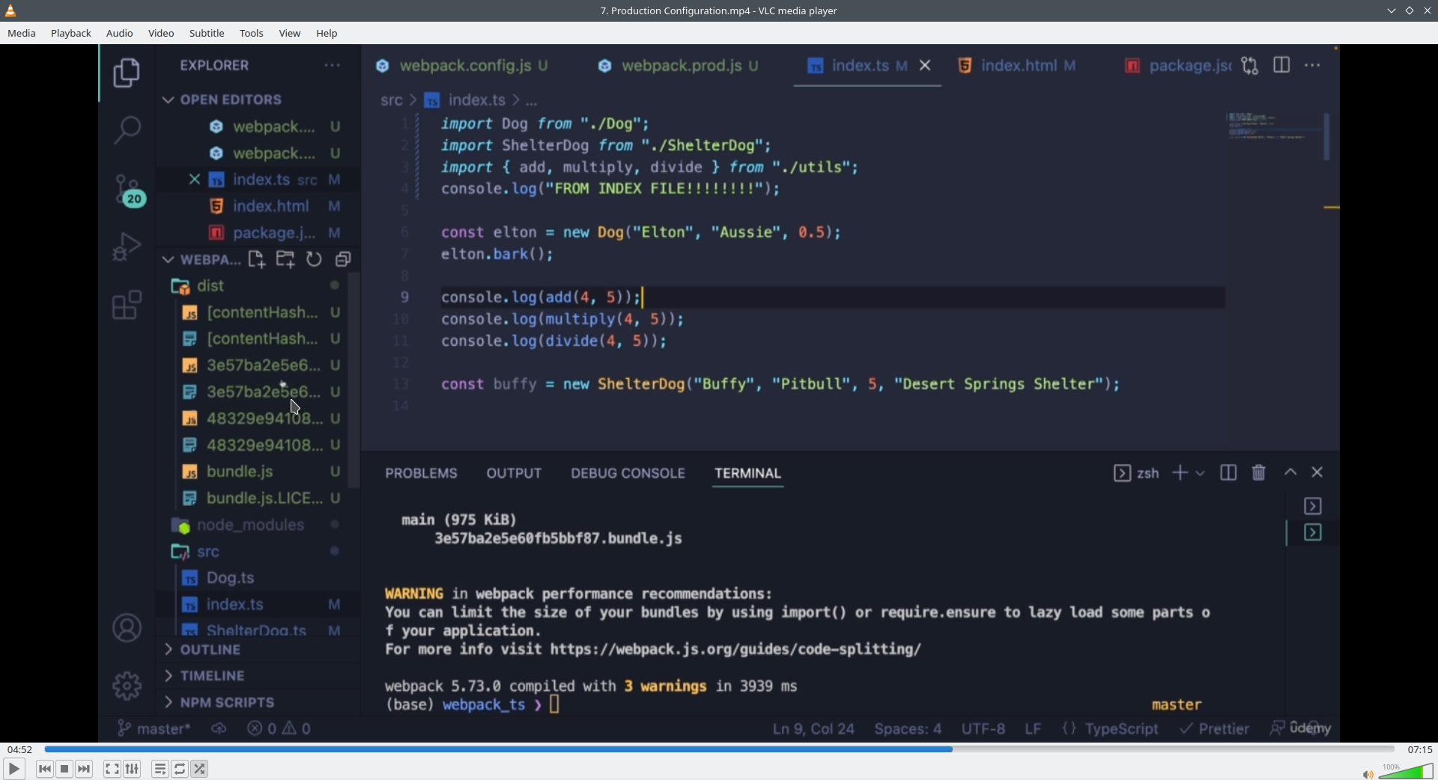Open the Extensions view

(127, 305)
